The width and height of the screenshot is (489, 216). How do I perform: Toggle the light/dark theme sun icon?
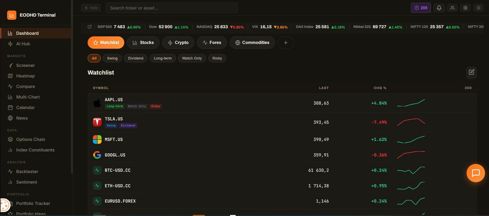tap(479, 8)
